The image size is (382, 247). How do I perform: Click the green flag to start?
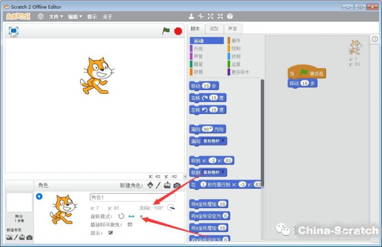click(166, 31)
